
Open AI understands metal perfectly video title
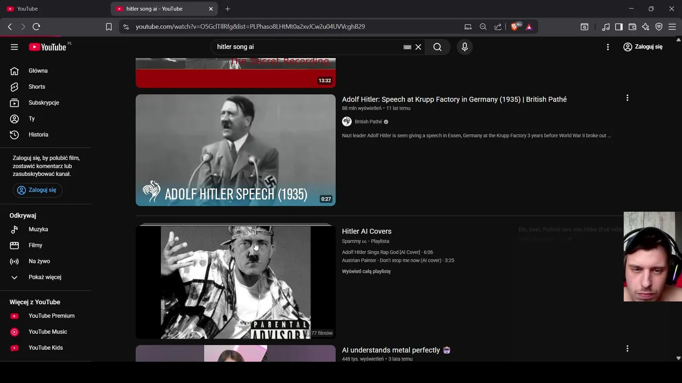tap(396, 350)
